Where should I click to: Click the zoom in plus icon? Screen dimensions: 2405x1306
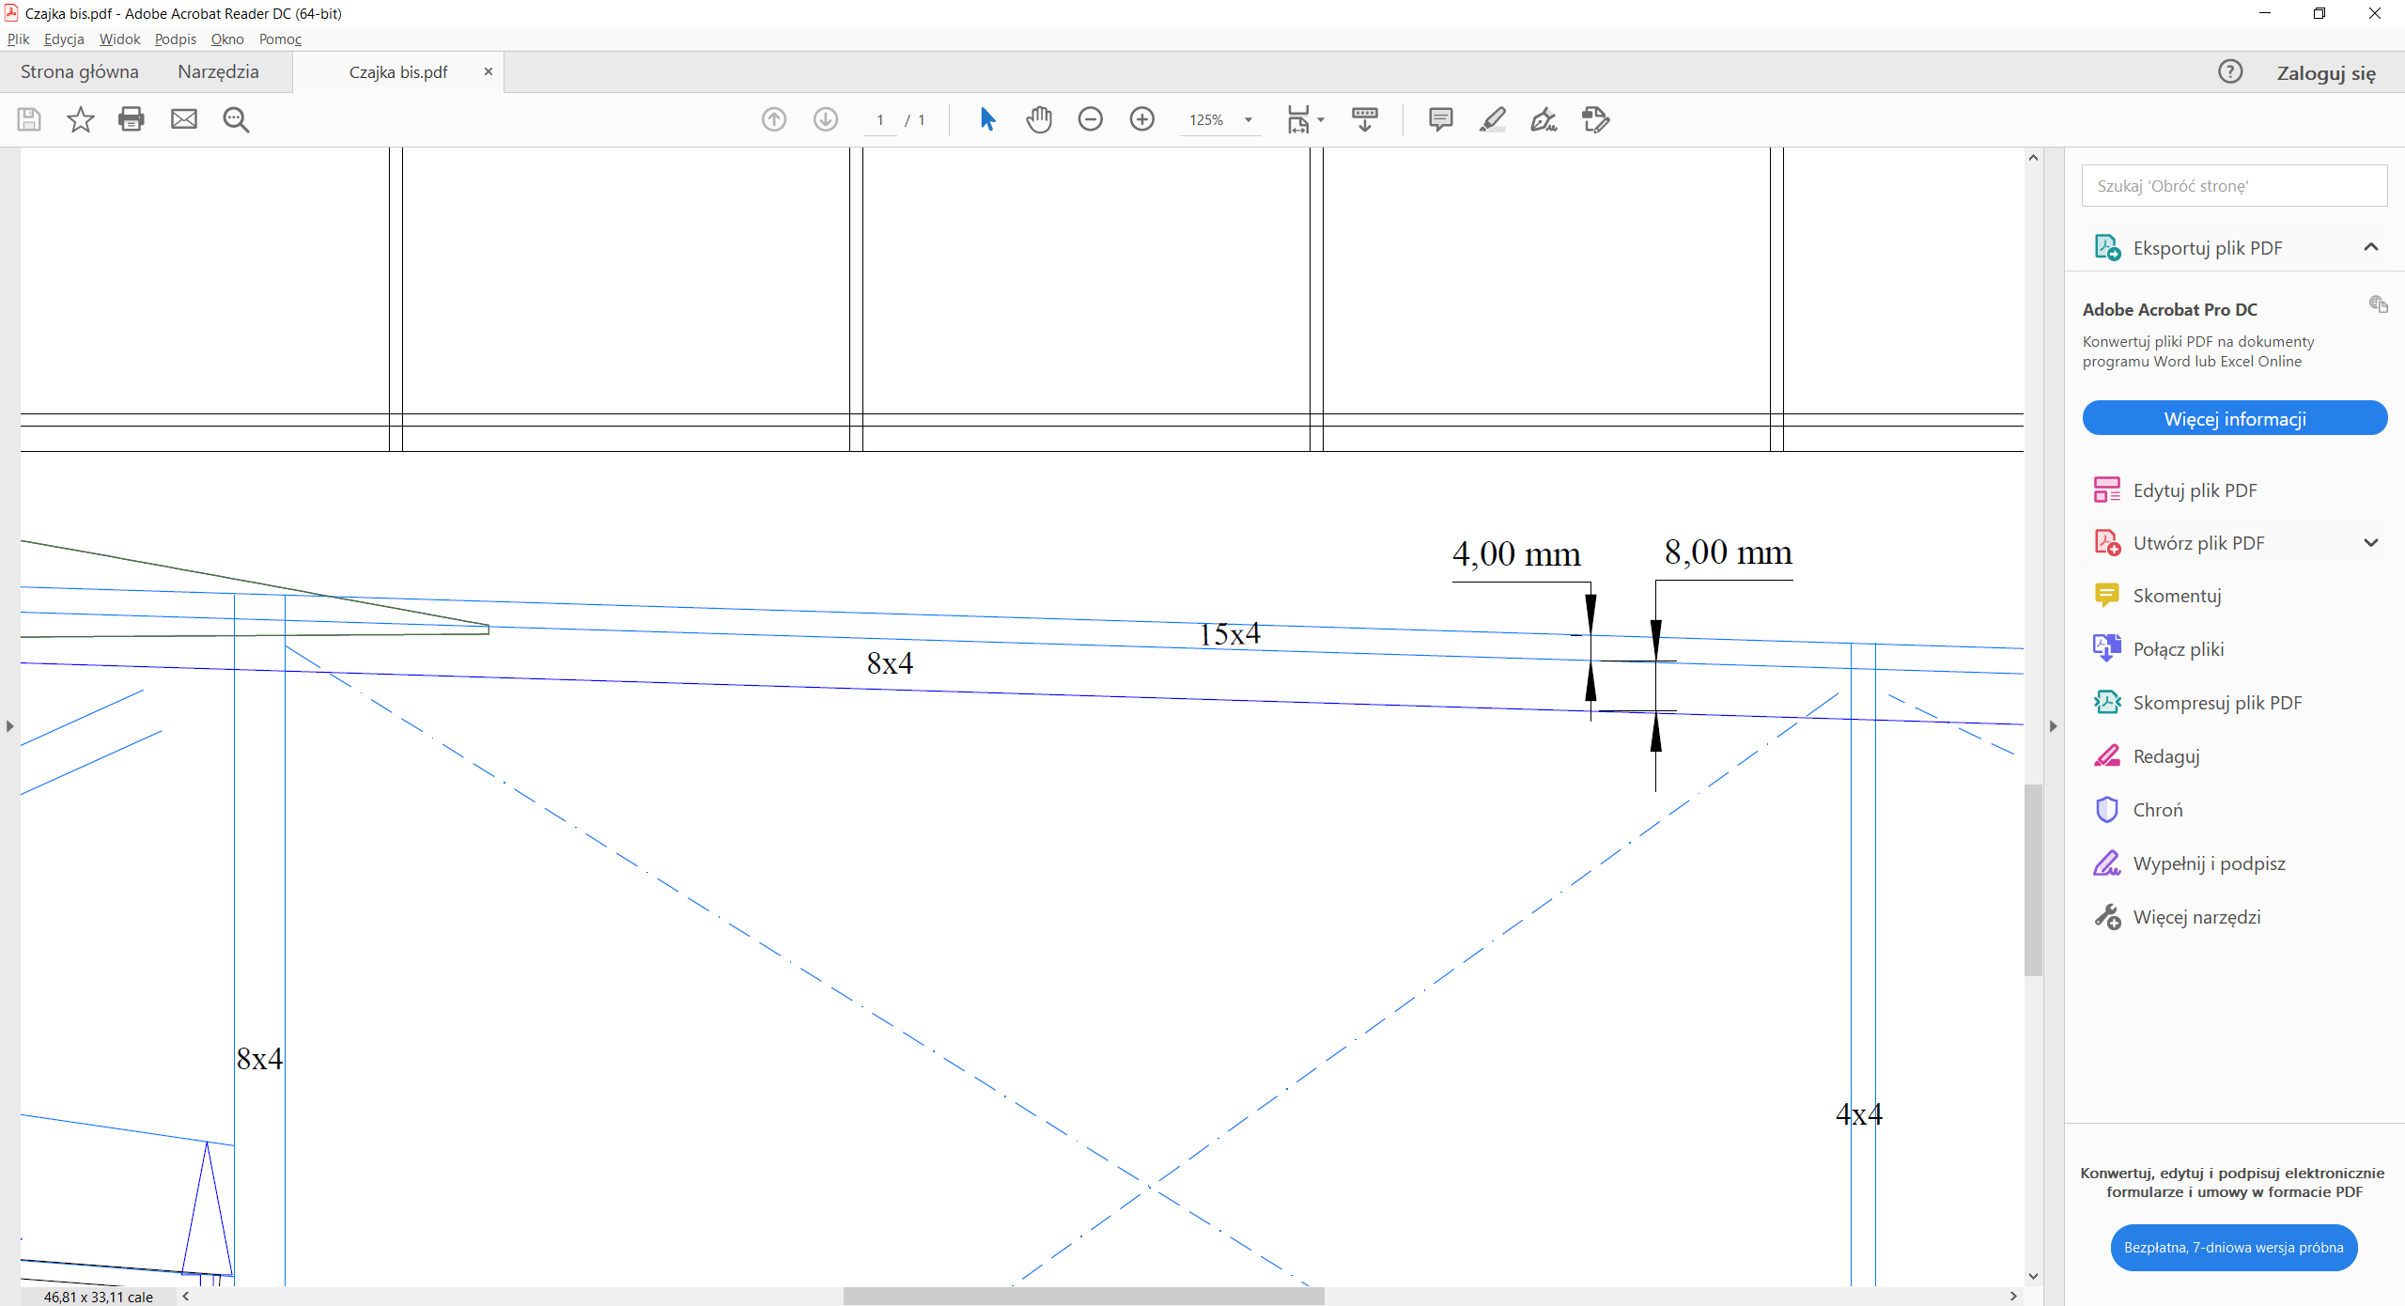point(1141,119)
